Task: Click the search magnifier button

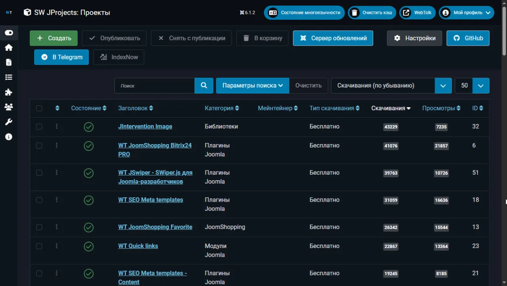Action: click(204, 86)
